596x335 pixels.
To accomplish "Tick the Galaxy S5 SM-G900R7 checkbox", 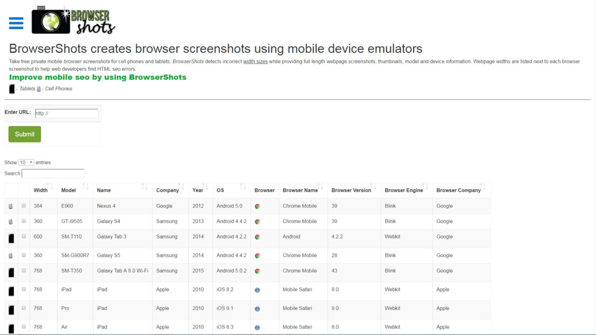I will 24,255.
